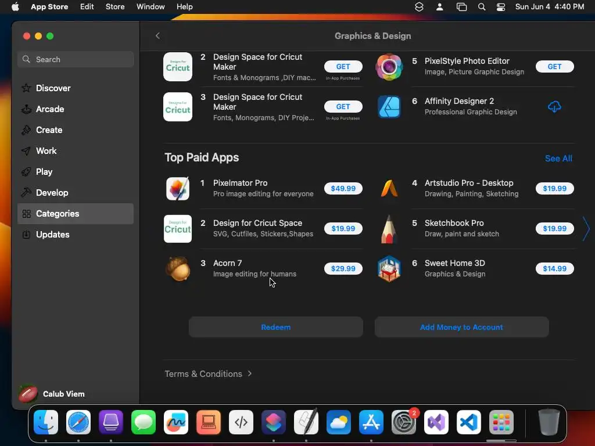Open Acorn 7 app title
Viewport: 595px width, 446px height.
pyautogui.click(x=227, y=263)
